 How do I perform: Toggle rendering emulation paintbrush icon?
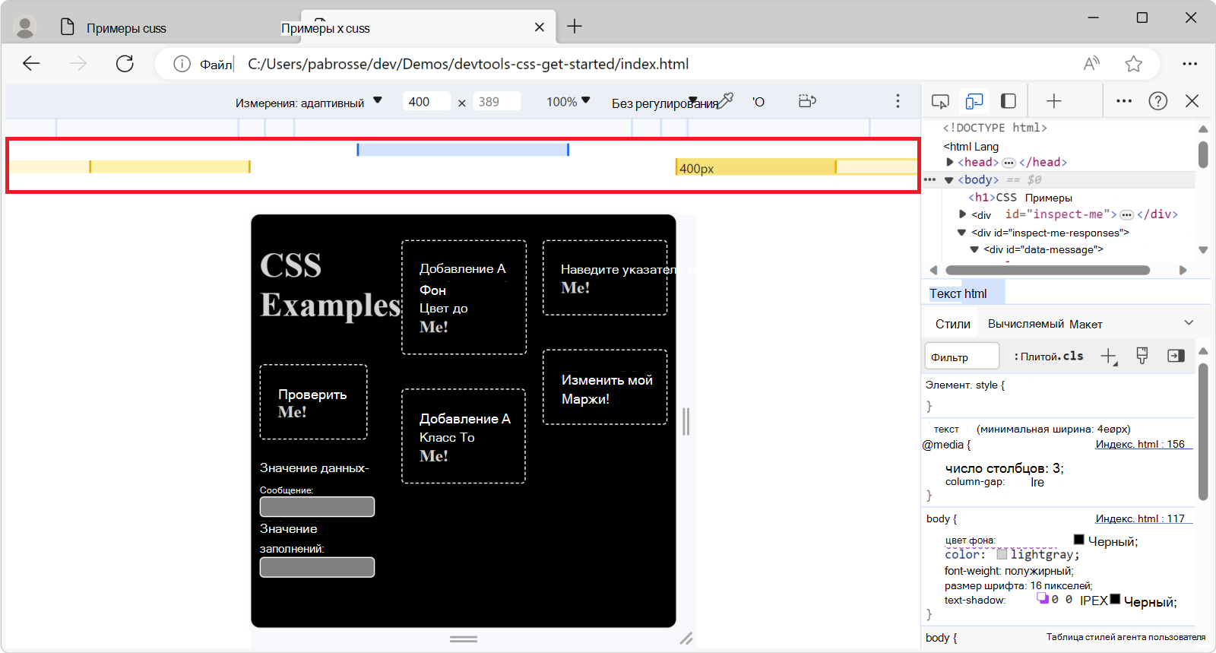point(1142,356)
